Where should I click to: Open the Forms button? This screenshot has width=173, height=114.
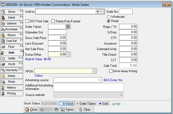click(67, 109)
